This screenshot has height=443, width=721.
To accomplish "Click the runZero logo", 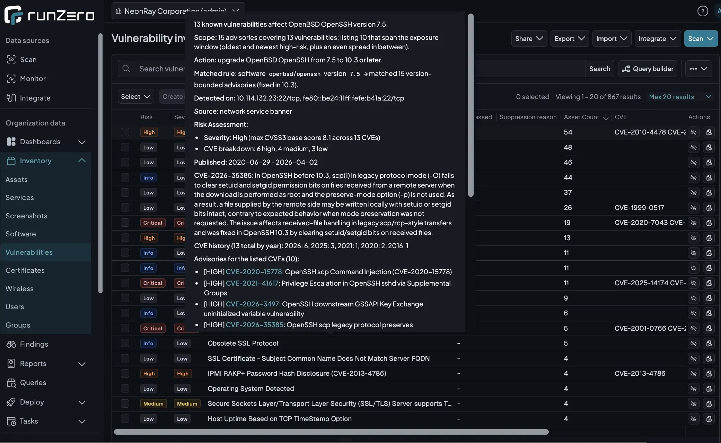I will point(50,15).
